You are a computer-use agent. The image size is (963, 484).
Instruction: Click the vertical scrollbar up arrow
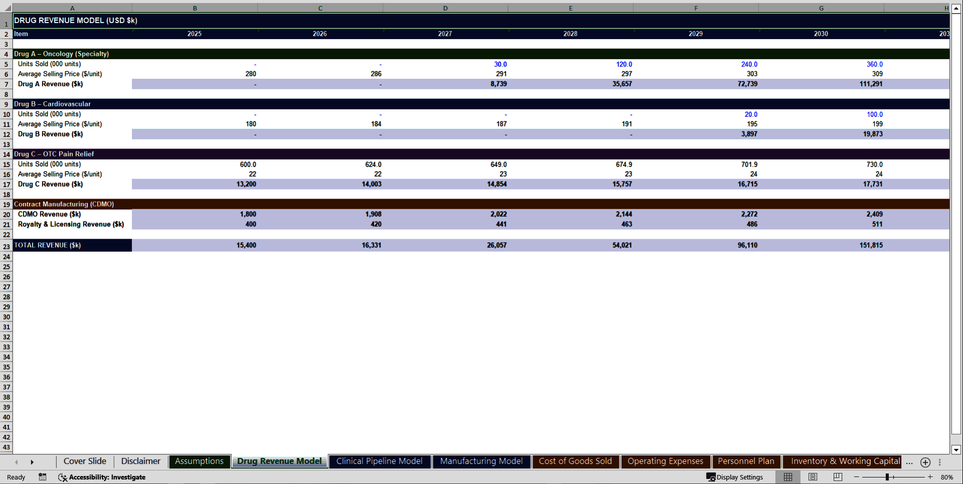point(957,8)
